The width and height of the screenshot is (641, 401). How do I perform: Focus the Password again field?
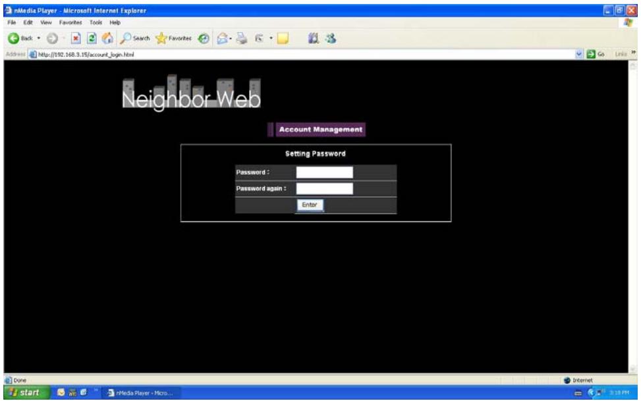point(324,189)
